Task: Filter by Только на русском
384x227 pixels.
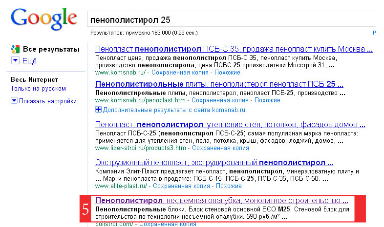Action: pyautogui.click(x=38, y=88)
